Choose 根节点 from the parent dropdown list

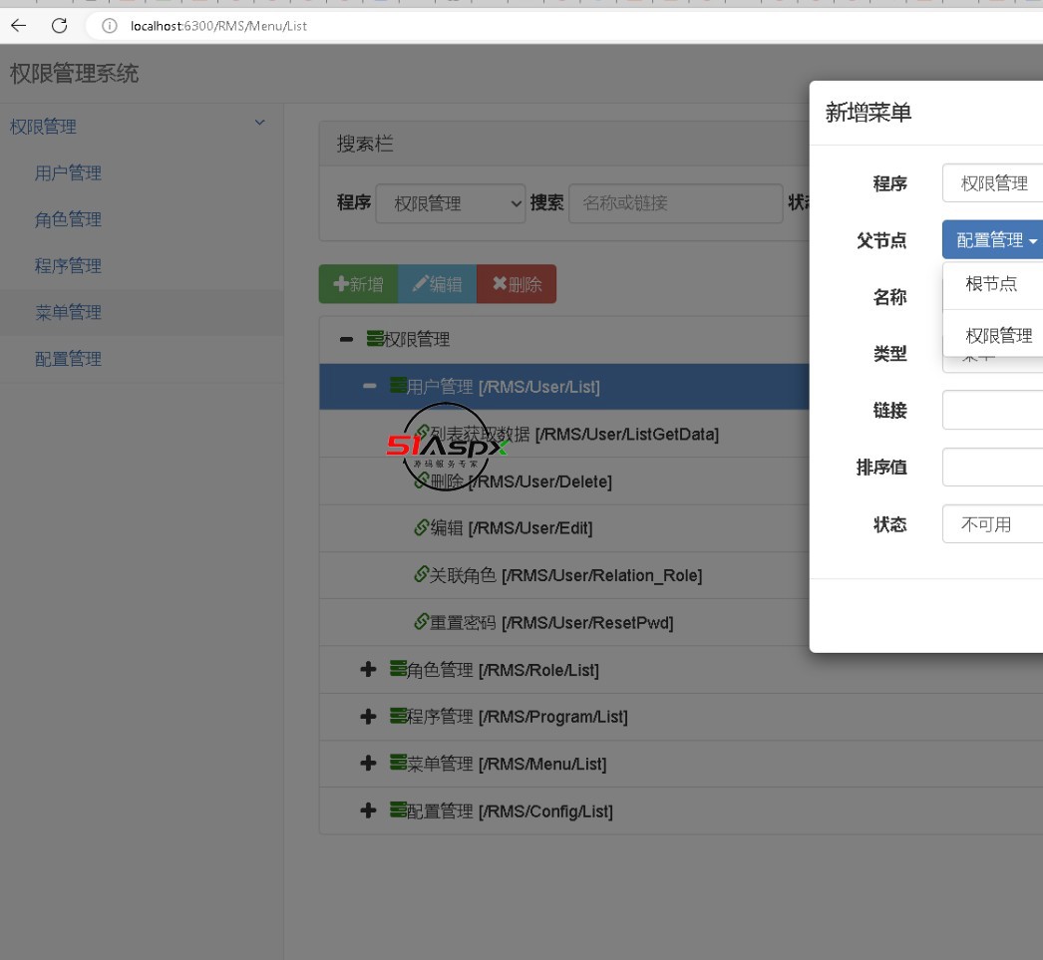tap(993, 284)
